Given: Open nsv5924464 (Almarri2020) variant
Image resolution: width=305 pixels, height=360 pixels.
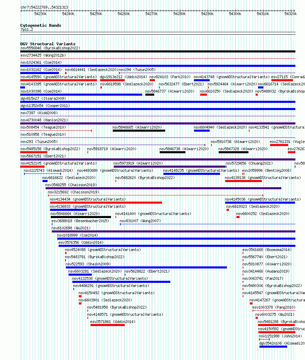Looking at the screenshot, I should (x=232, y=84).
